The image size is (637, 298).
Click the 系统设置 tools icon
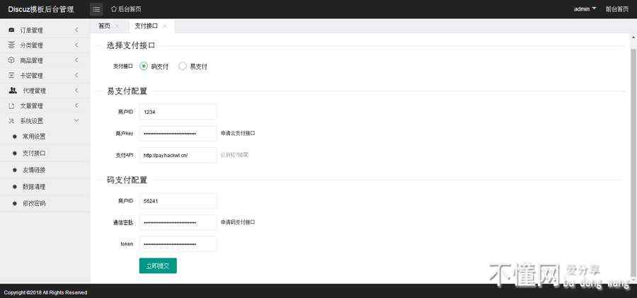click(11, 121)
